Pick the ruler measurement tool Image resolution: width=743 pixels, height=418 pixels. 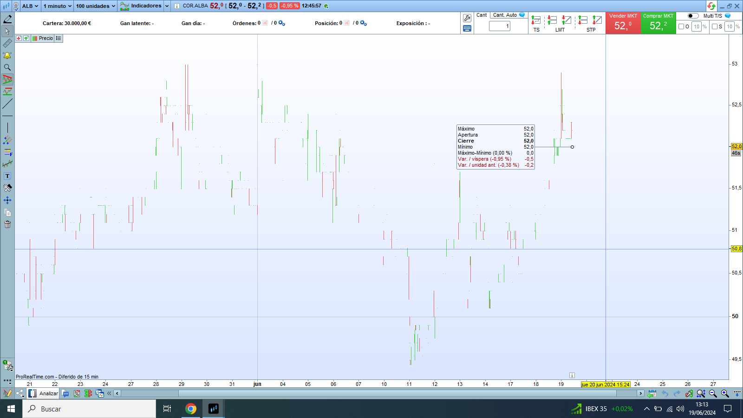coord(7,43)
